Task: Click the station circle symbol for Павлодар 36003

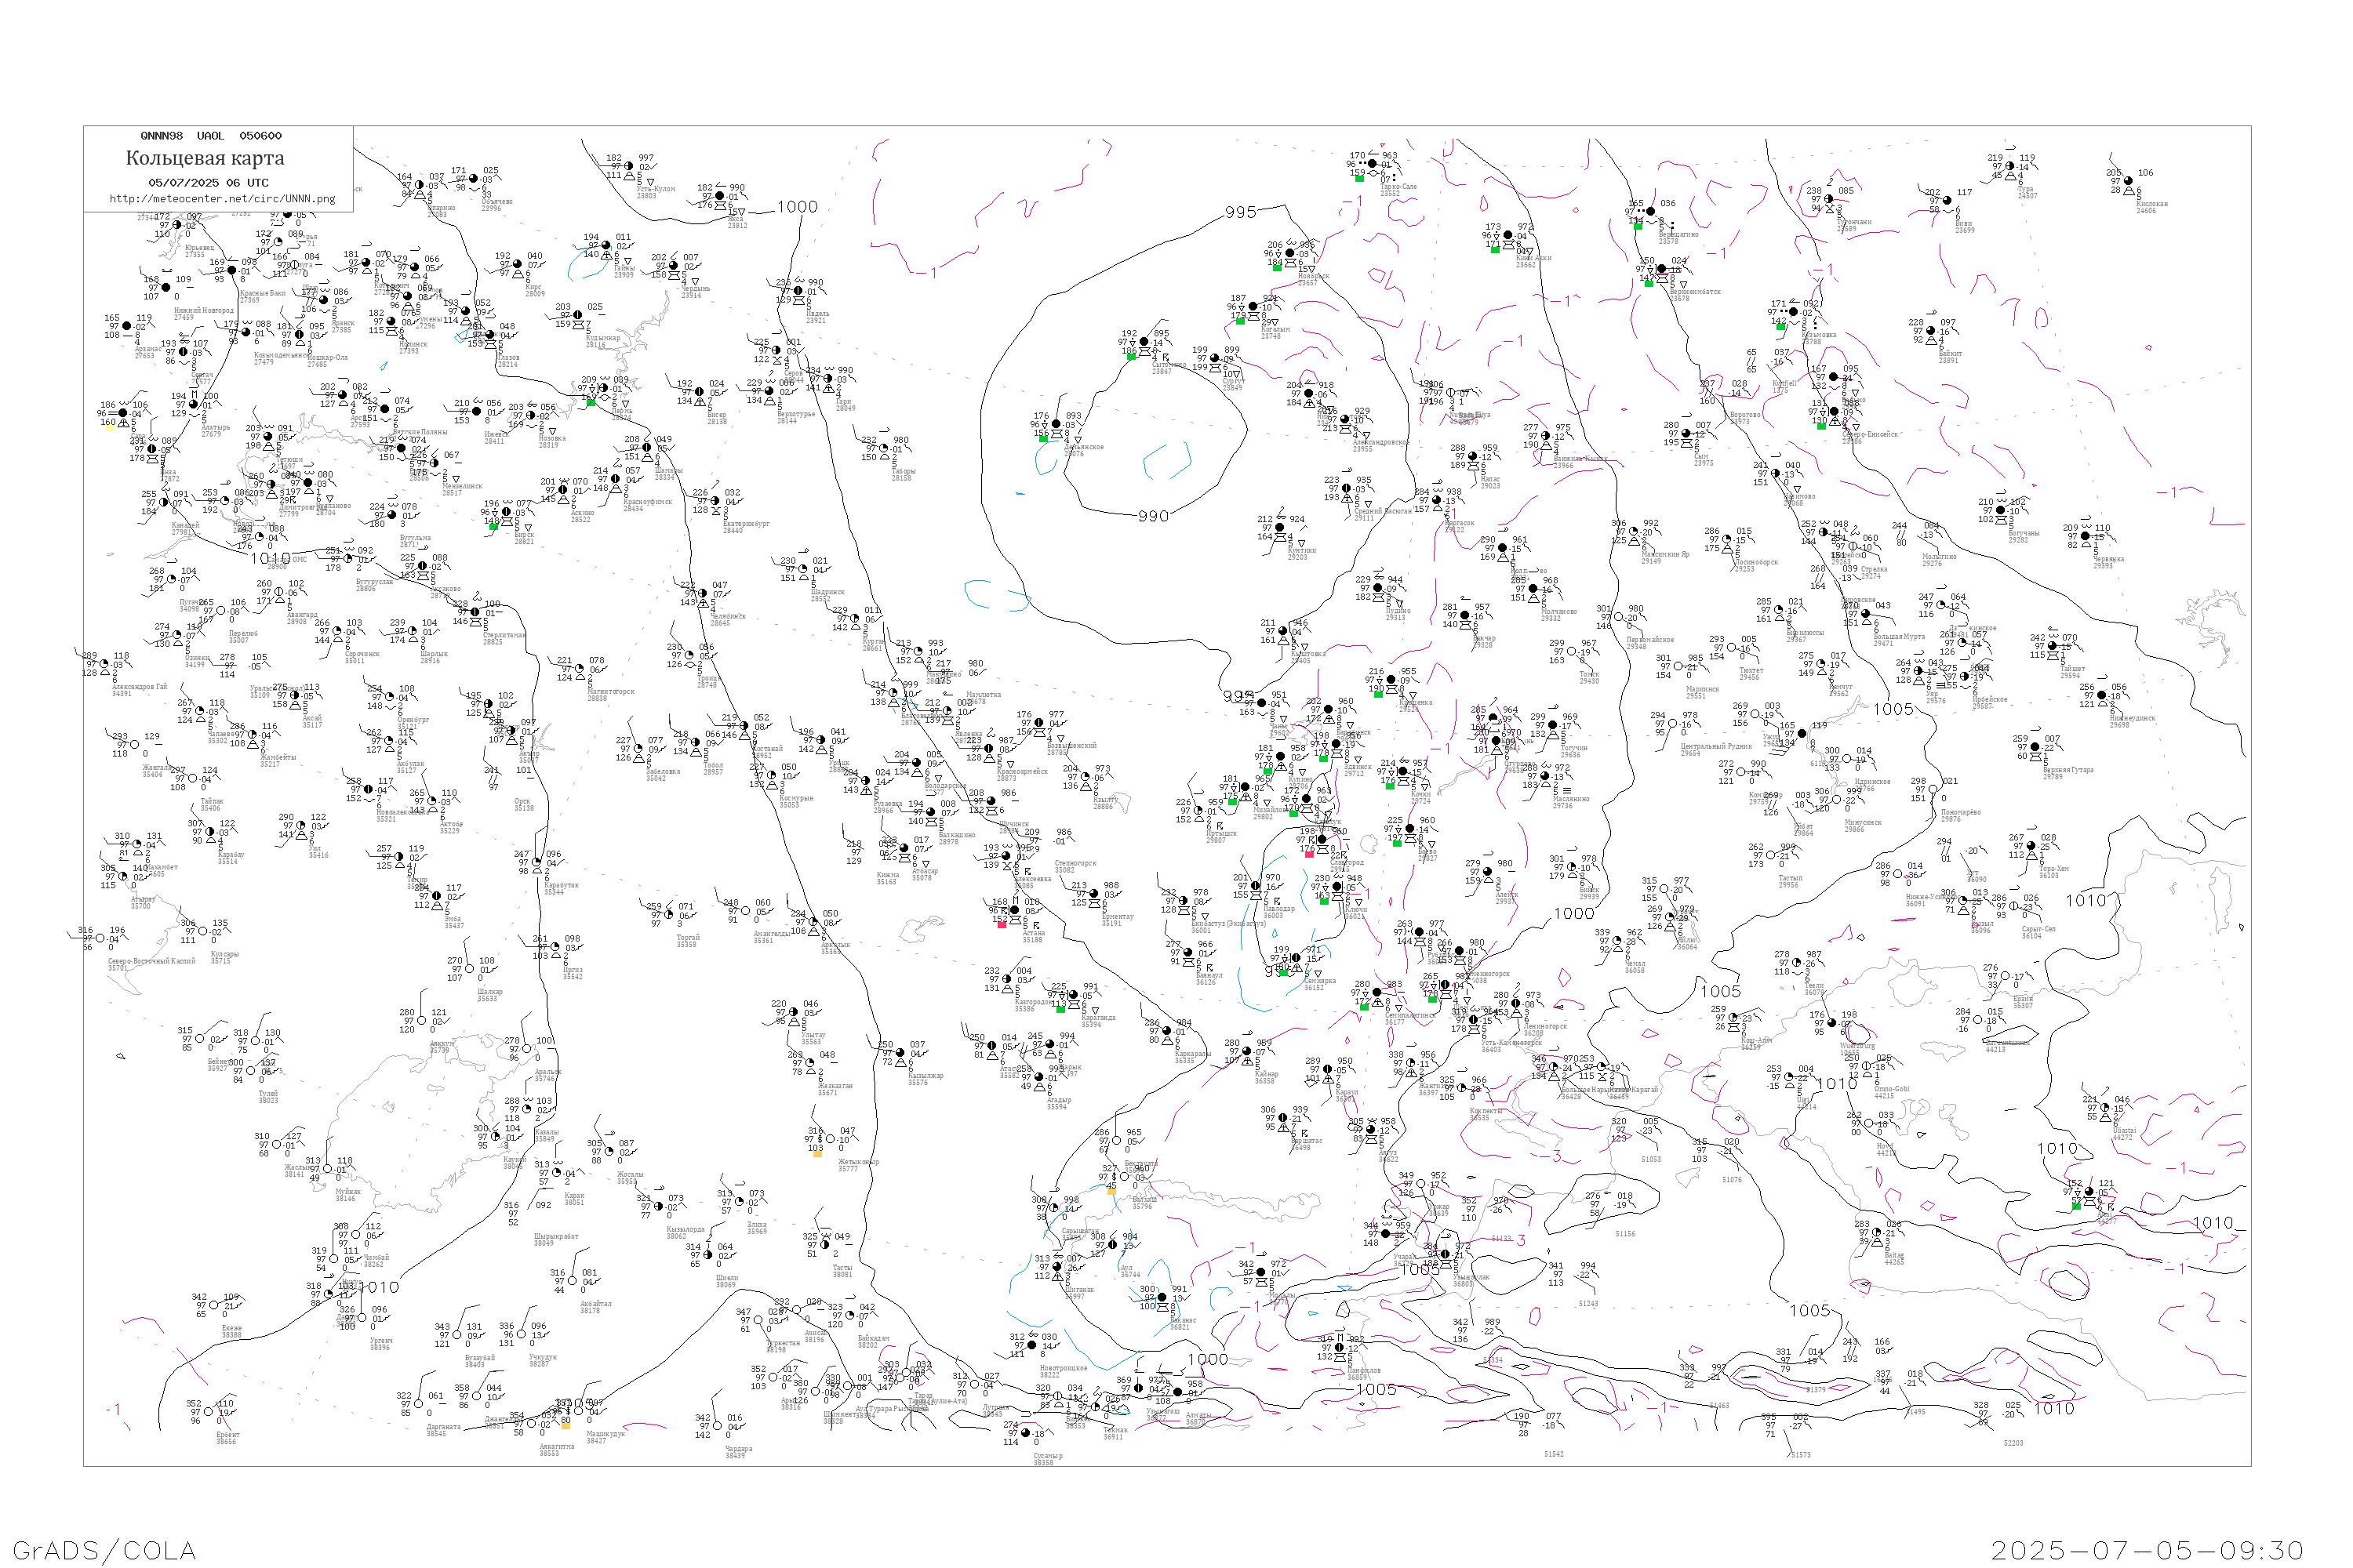Action: coord(1257,886)
